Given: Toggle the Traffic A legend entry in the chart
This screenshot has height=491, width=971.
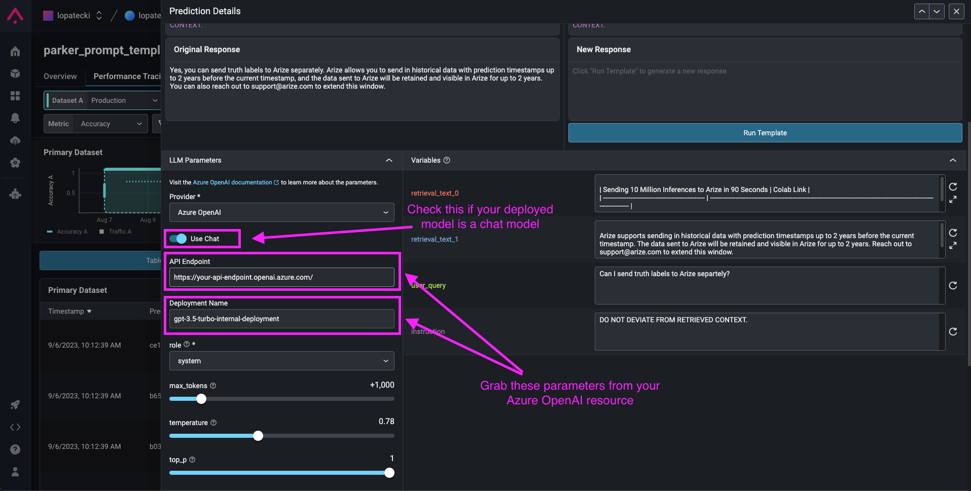Looking at the screenshot, I should [x=116, y=232].
